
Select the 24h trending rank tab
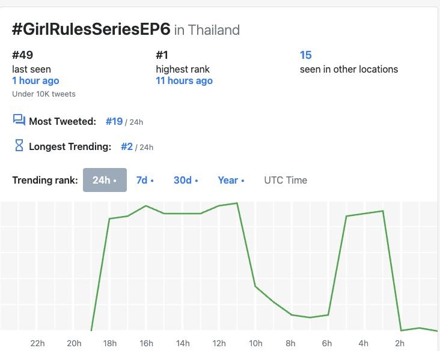click(x=105, y=180)
